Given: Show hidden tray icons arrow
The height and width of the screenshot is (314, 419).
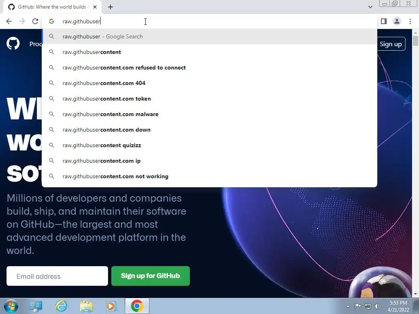Looking at the screenshot, I should 348,306.
